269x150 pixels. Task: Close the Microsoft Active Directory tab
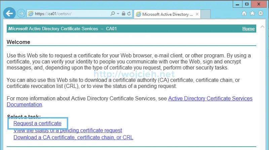point(197,14)
